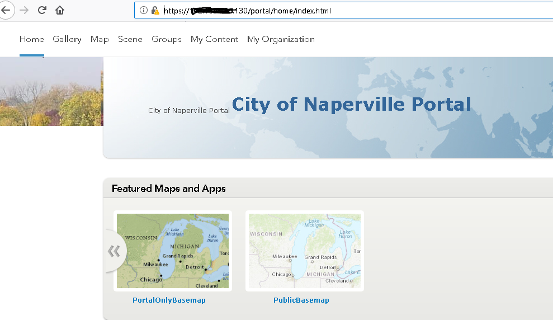Image resolution: width=553 pixels, height=320 pixels.
Task: Open My Content tab
Action: point(214,39)
